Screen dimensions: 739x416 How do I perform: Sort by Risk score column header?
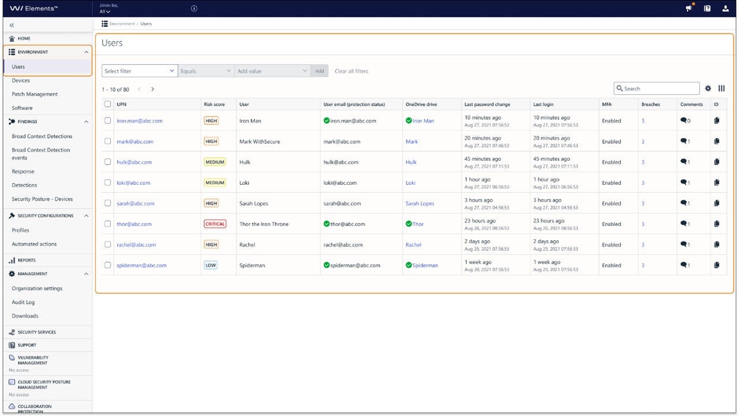[215, 105]
